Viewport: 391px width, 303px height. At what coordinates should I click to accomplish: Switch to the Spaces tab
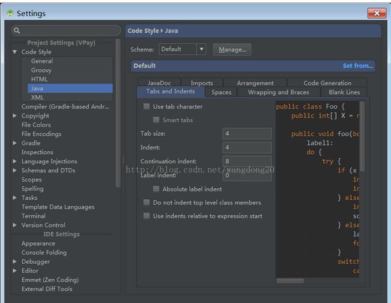(221, 92)
